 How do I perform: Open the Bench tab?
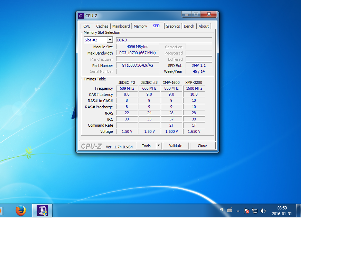[189, 26]
